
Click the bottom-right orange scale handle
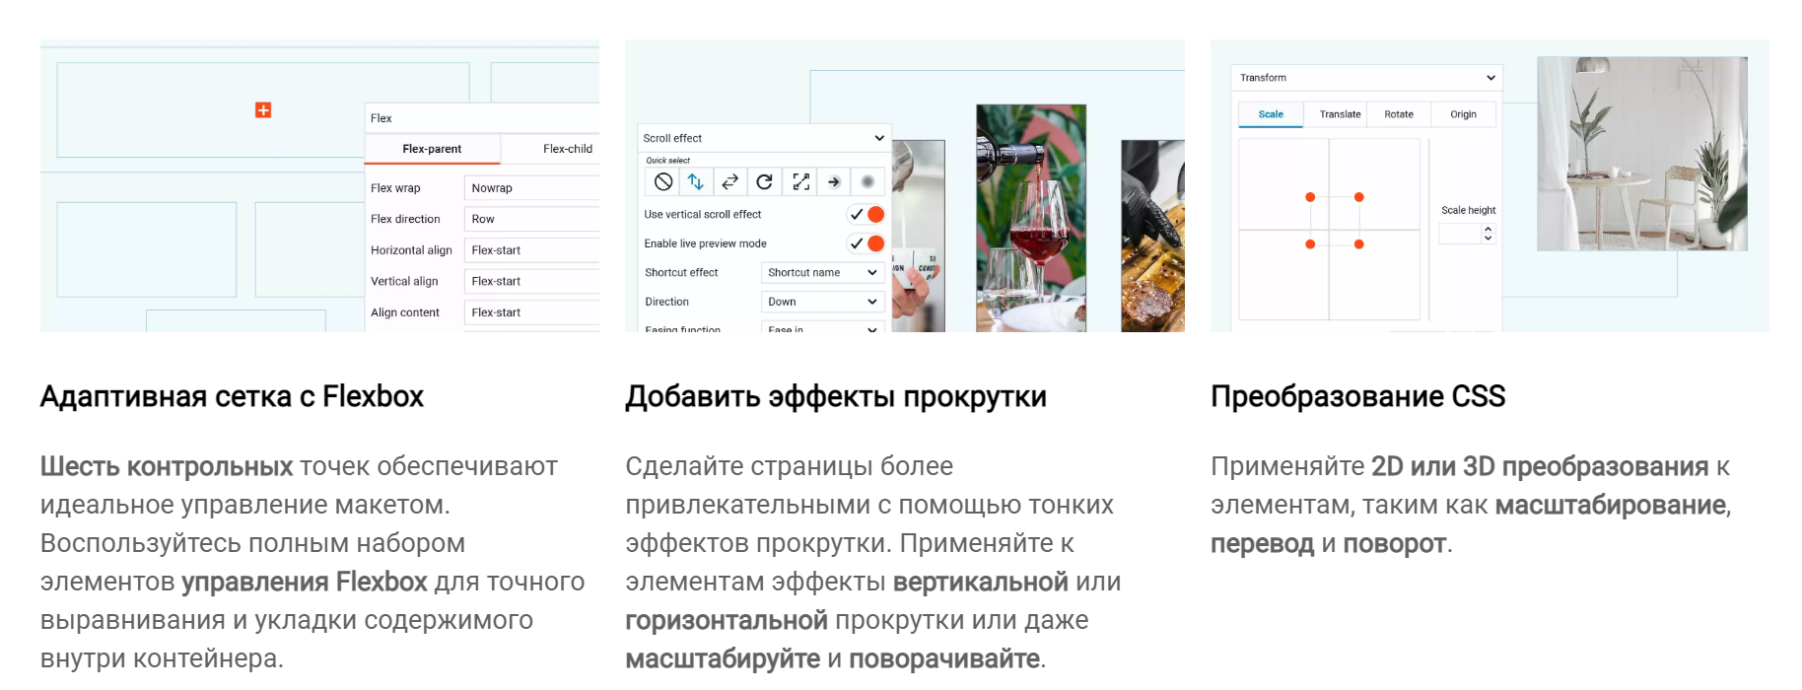[x=1358, y=243]
